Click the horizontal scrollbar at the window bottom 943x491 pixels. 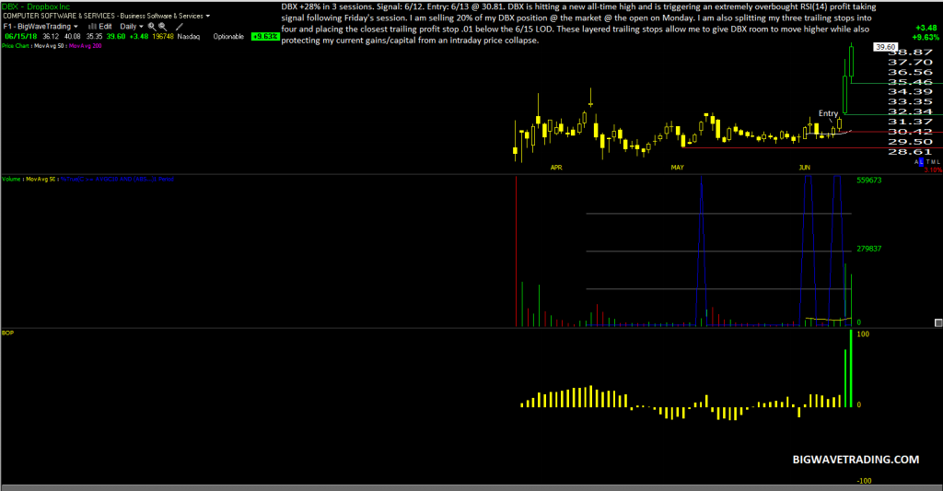coord(471,487)
